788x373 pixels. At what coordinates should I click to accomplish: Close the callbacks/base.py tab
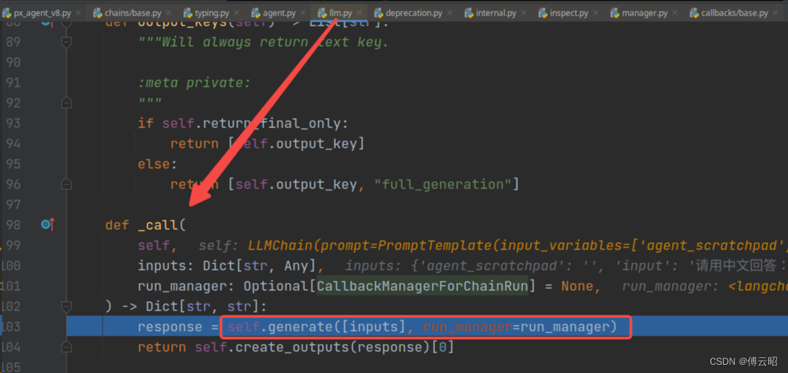(776, 13)
